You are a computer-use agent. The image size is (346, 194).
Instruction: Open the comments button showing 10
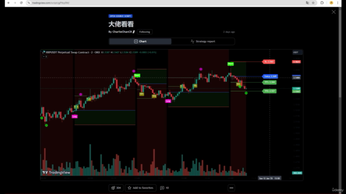pyautogui.click(x=164, y=188)
